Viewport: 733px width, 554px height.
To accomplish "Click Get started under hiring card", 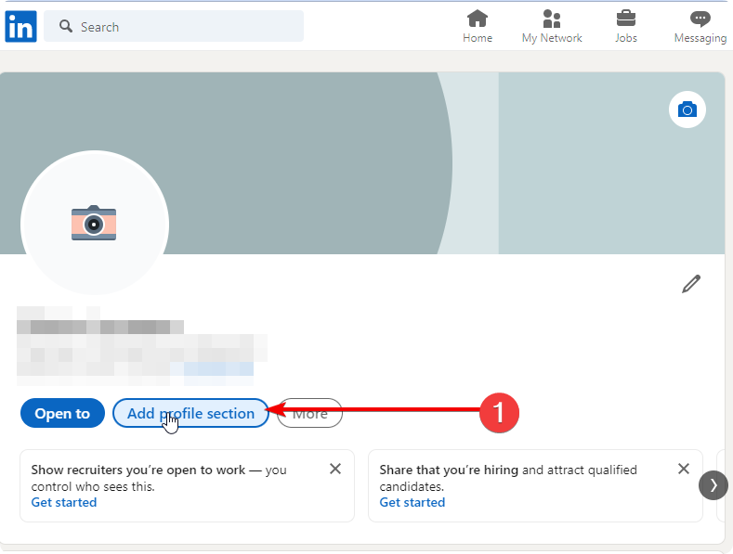I will point(412,502).
